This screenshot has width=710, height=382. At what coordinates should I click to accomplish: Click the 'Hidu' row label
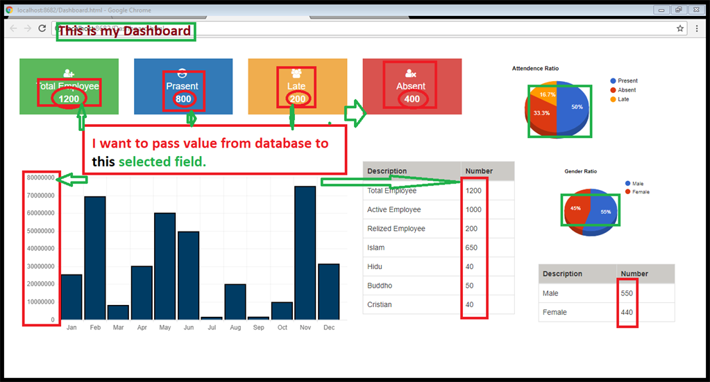click(375, 267)
